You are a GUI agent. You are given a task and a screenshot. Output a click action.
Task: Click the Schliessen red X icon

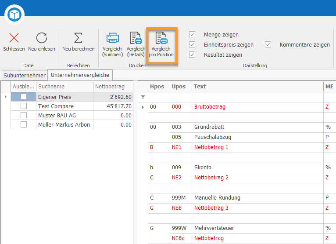click(x=14, y=38)
